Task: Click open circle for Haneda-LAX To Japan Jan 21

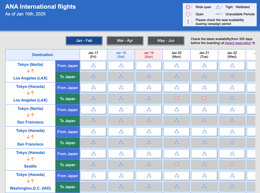Action: [204, 99]
